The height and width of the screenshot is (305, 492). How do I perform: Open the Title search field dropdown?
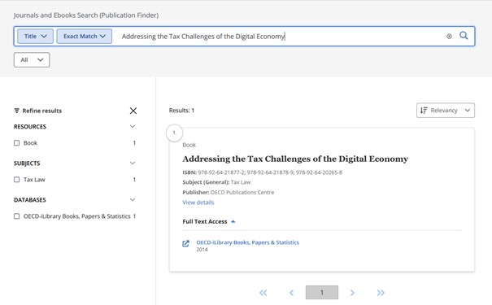click(35, 36)
